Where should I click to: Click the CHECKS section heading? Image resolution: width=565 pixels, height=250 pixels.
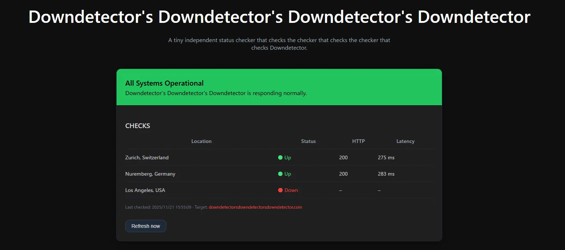(138, 126)
